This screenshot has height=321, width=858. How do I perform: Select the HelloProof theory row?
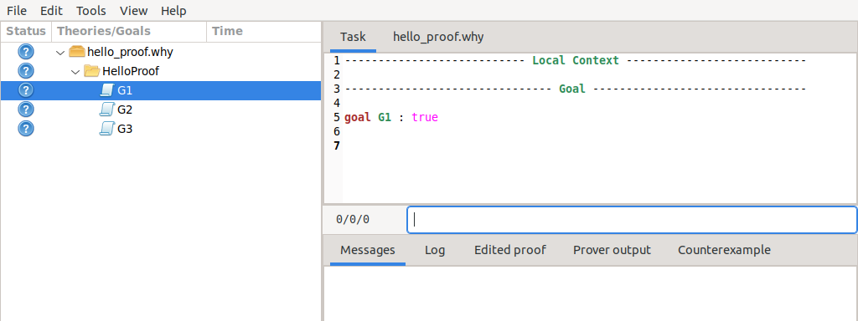tap(161, 72)
